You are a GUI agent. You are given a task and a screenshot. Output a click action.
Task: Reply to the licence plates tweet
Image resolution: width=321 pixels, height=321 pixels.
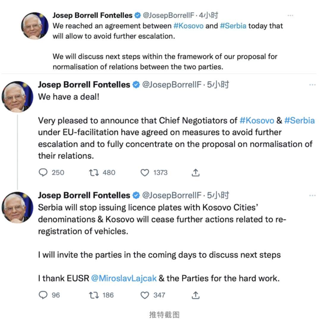(x=43, y=295)
